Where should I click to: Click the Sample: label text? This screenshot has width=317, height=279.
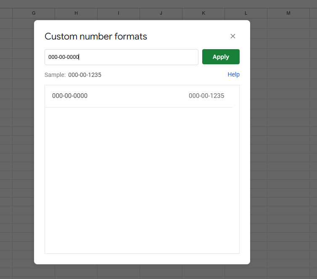pos(55,75)
